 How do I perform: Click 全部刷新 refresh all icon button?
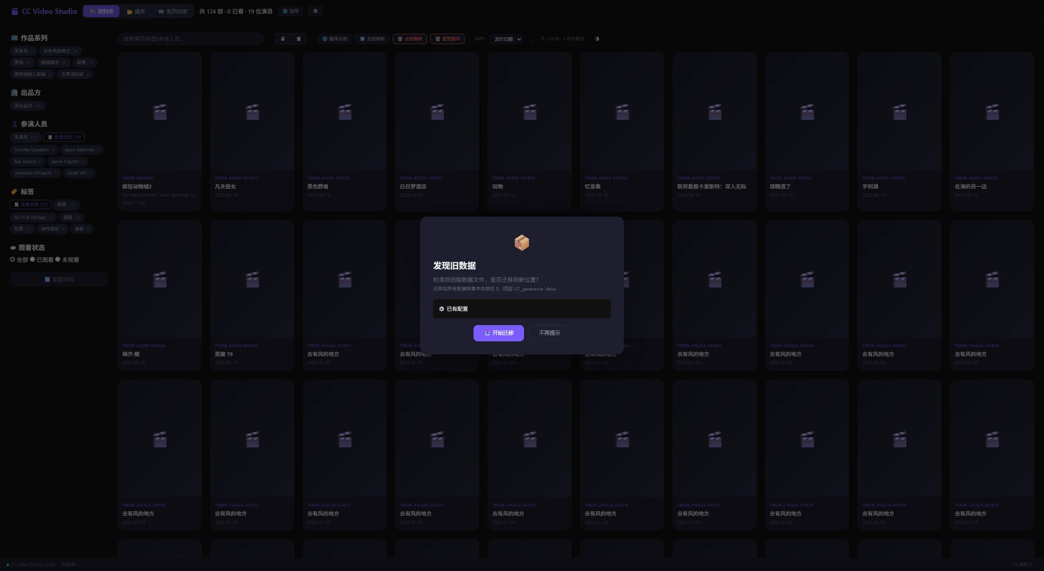pos(372,39)
